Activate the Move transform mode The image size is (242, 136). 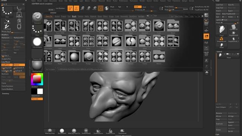tap(82, 8)
